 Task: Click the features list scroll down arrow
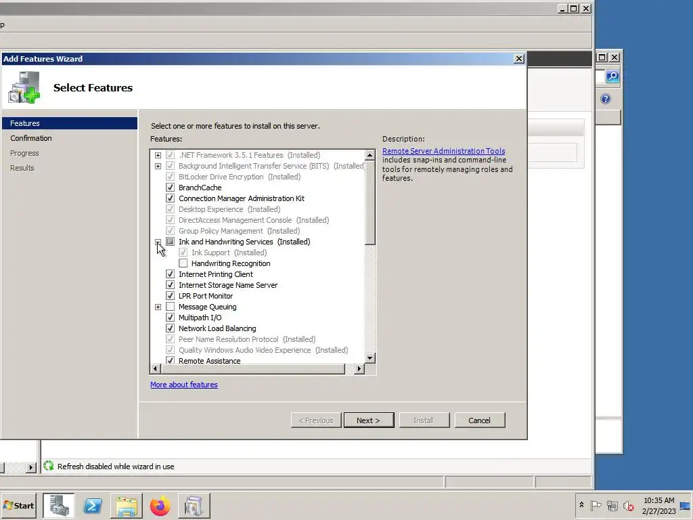pyautogui.click(x=370, y=357)
